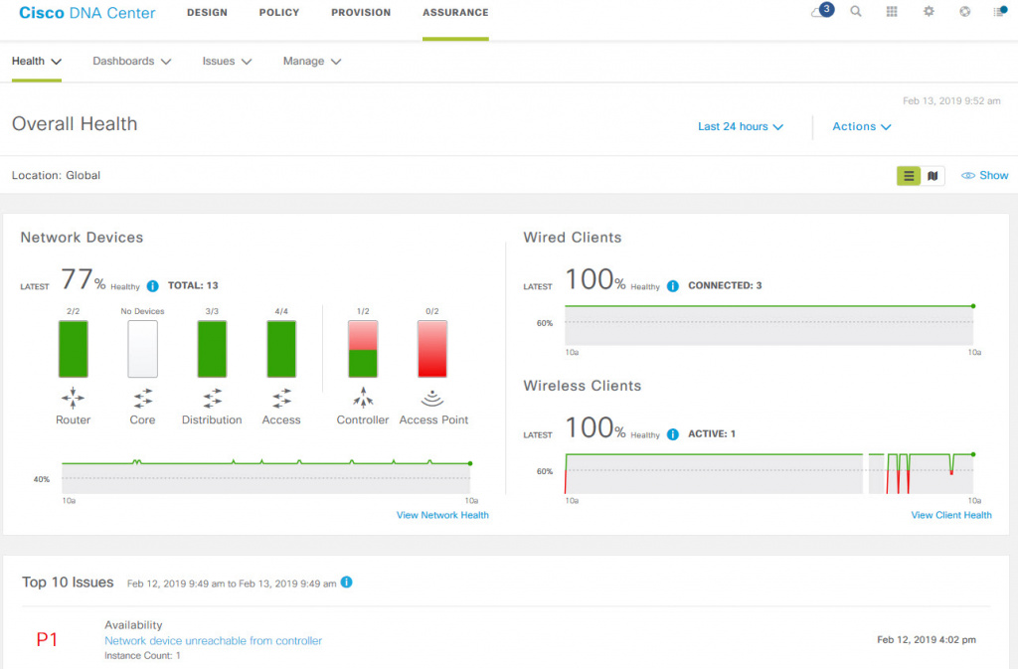Screen dimensions: 1018x669
Task: Click the Cisco DNA Center logo
Action: (x=86, y=13)
